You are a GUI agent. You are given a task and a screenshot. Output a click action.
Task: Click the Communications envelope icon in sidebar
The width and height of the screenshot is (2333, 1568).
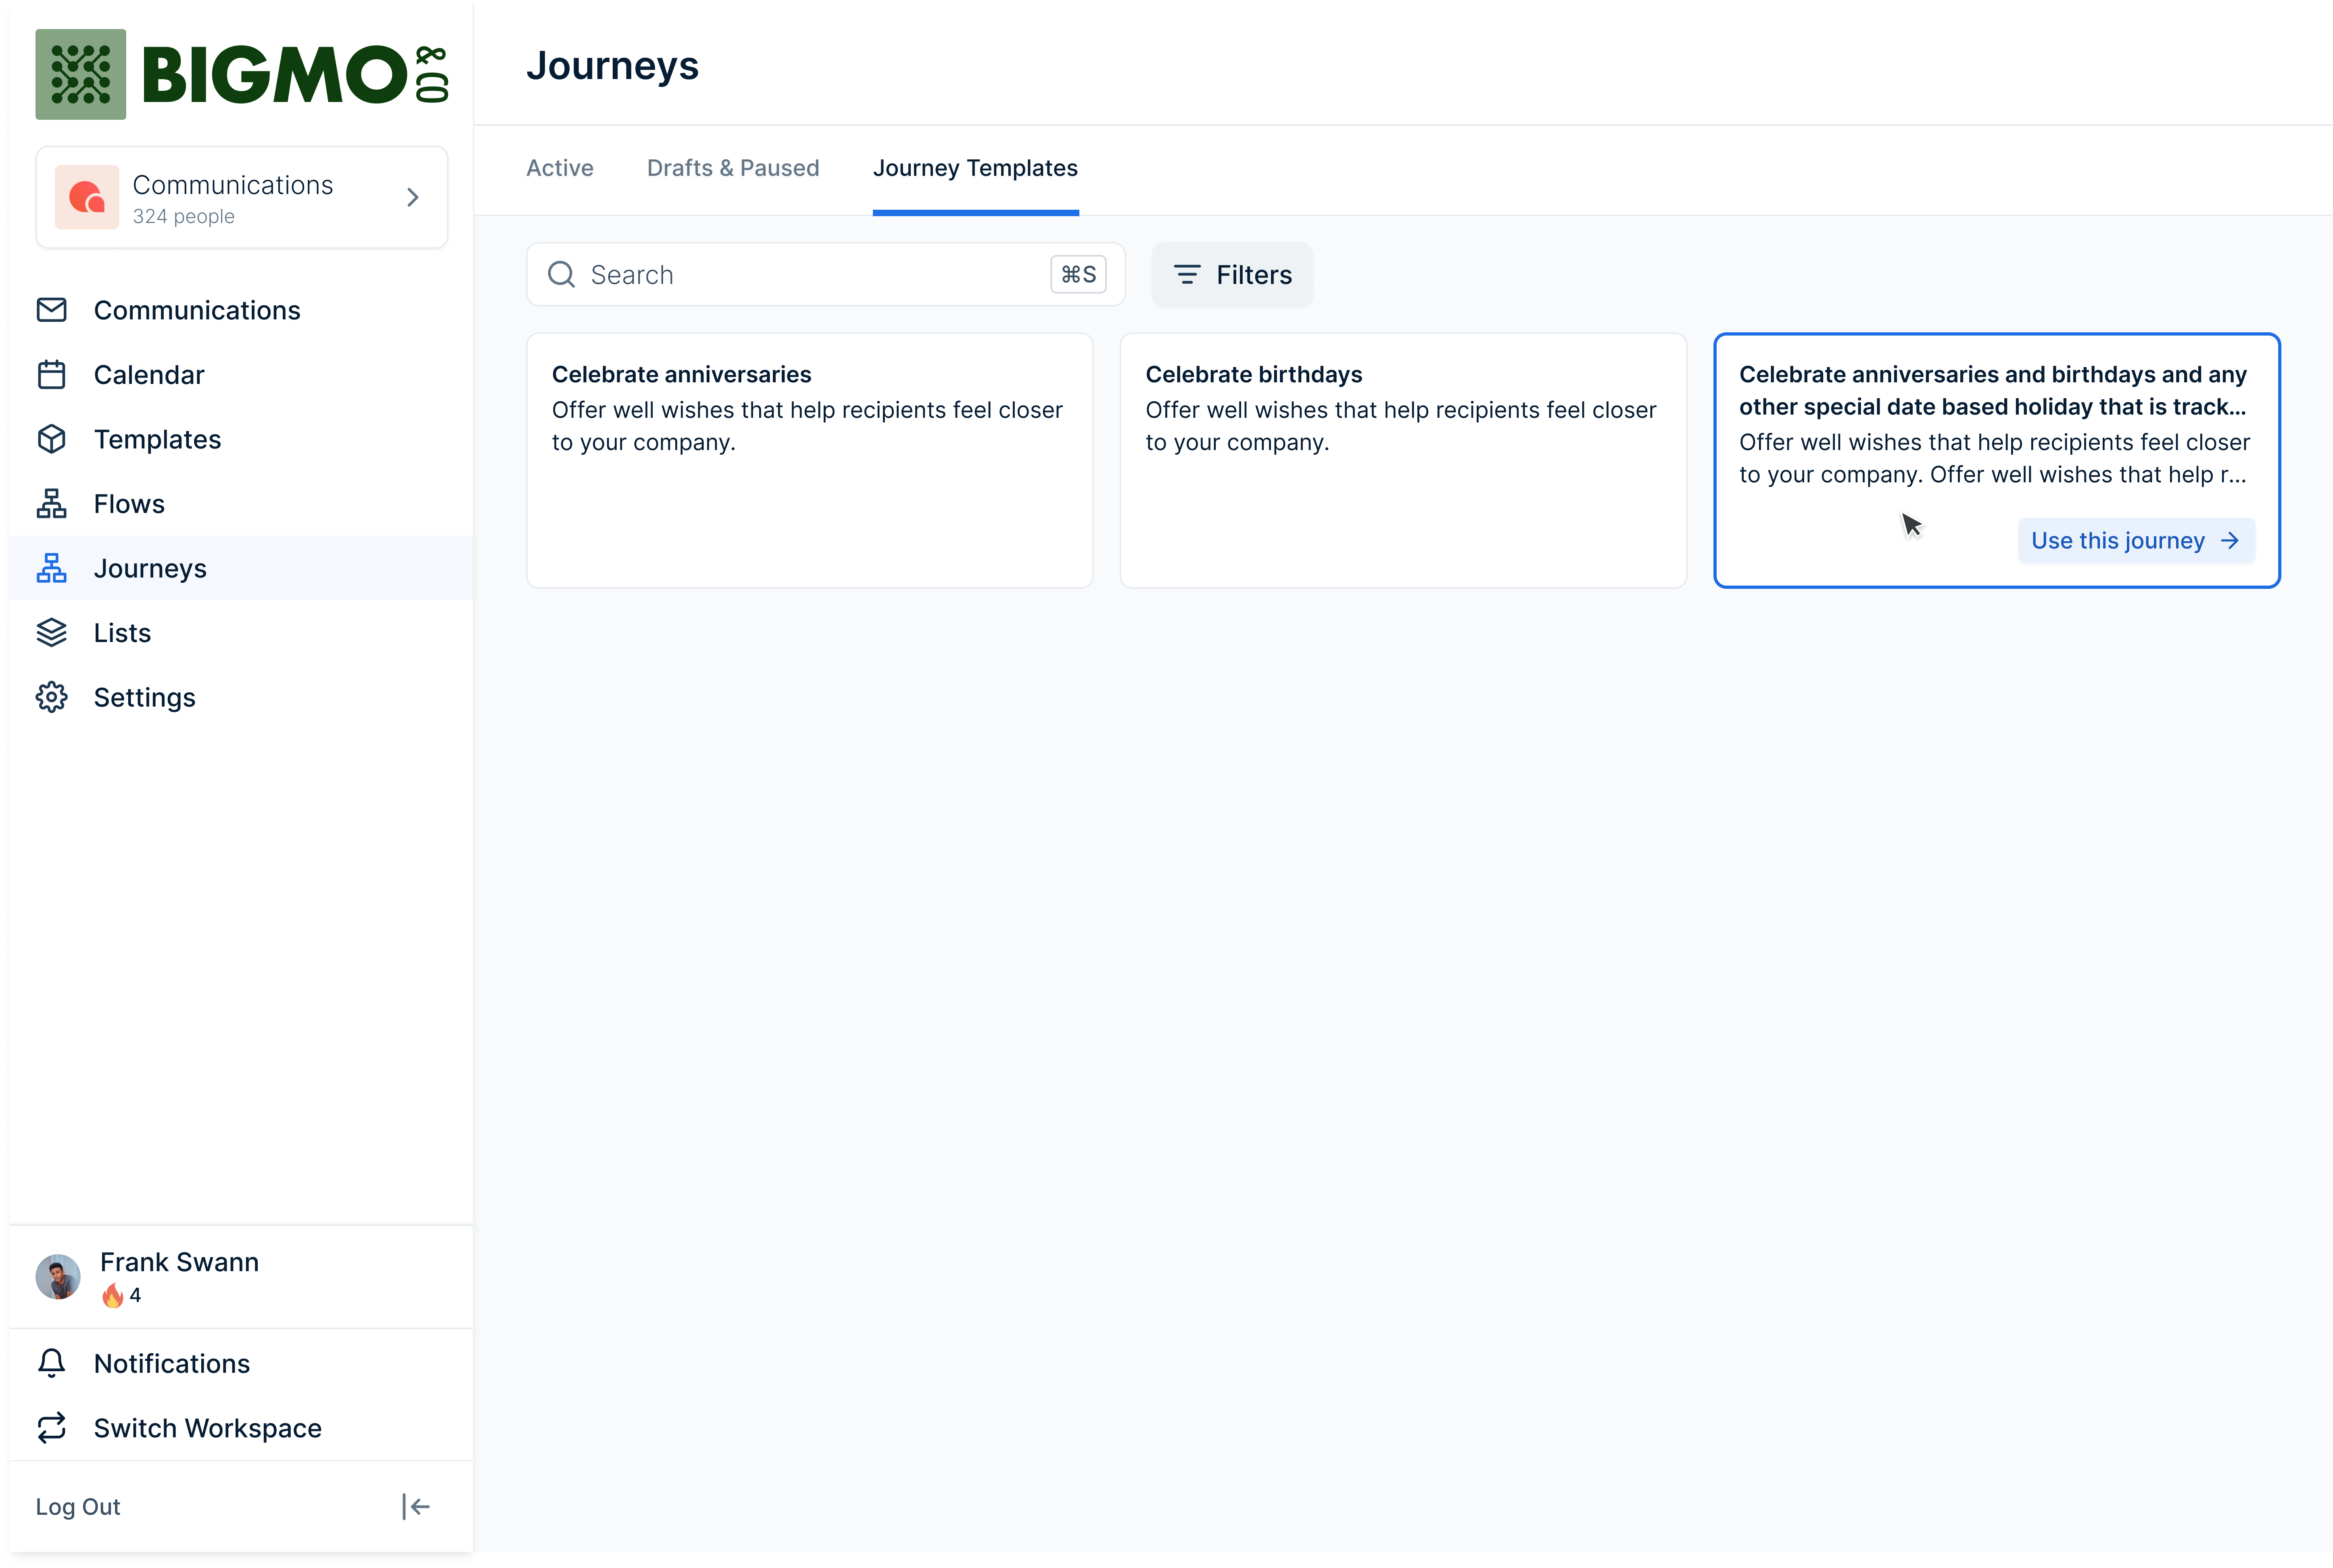click(x=51, y=310)
